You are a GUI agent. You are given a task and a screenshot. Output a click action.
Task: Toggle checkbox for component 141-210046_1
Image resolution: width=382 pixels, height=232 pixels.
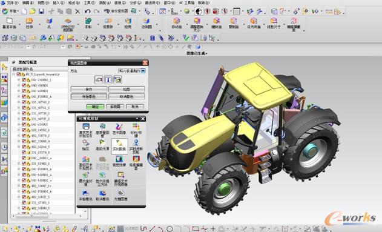tap(24, 80)
